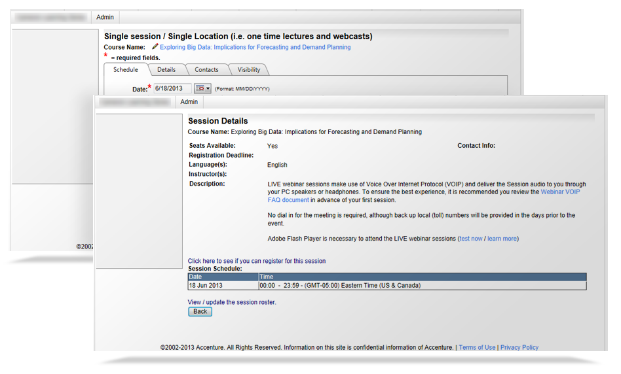Open the calendar date picker dropdown
Viewport: 621px width, 374px height.
202,88
